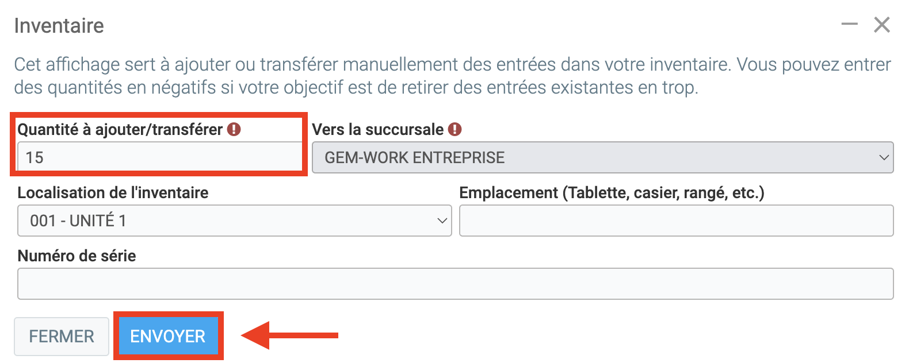Viewport: 909px width, 363px height.
Task: Minimize the Inventaire dialog
Action: (x=849, y=25)
